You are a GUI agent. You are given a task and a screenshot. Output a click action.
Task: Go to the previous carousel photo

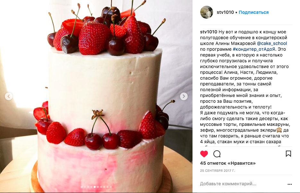9,96
